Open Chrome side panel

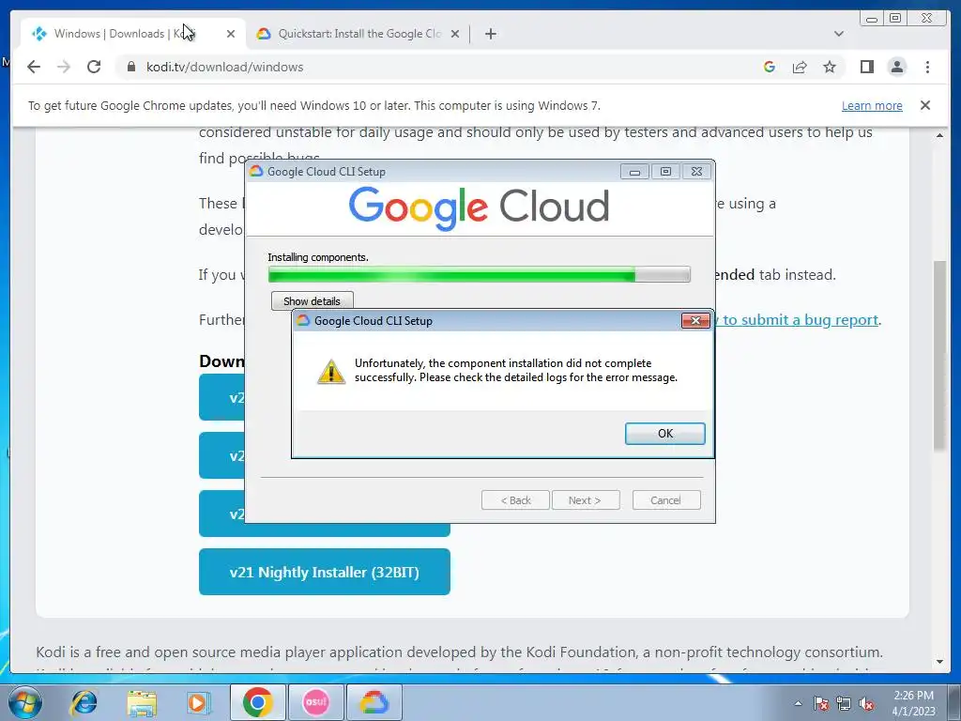point(866,67)
